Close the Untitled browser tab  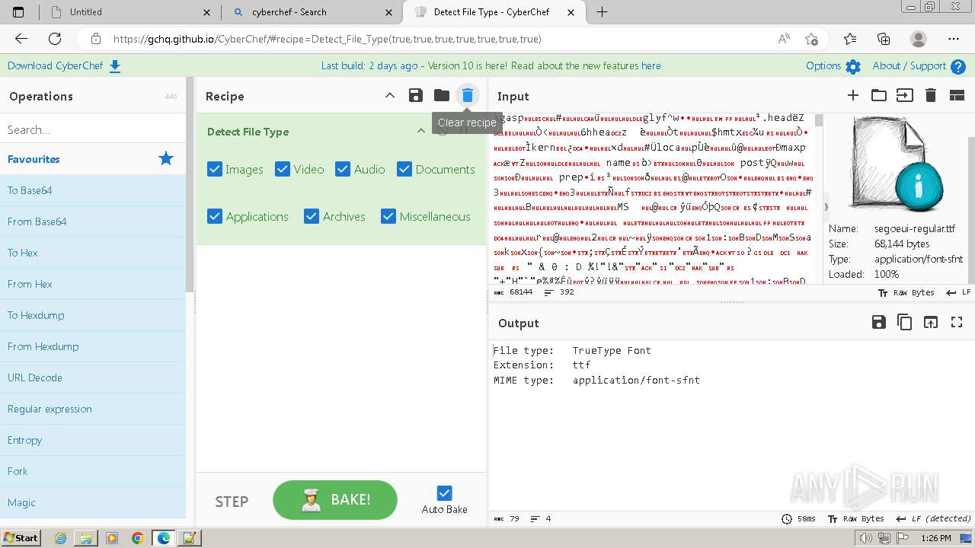coord(207,12)
